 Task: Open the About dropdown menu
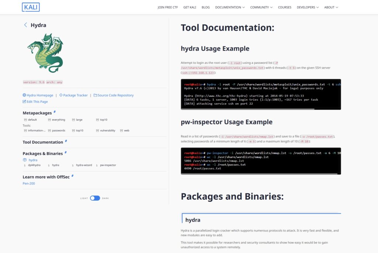[331, 7]
